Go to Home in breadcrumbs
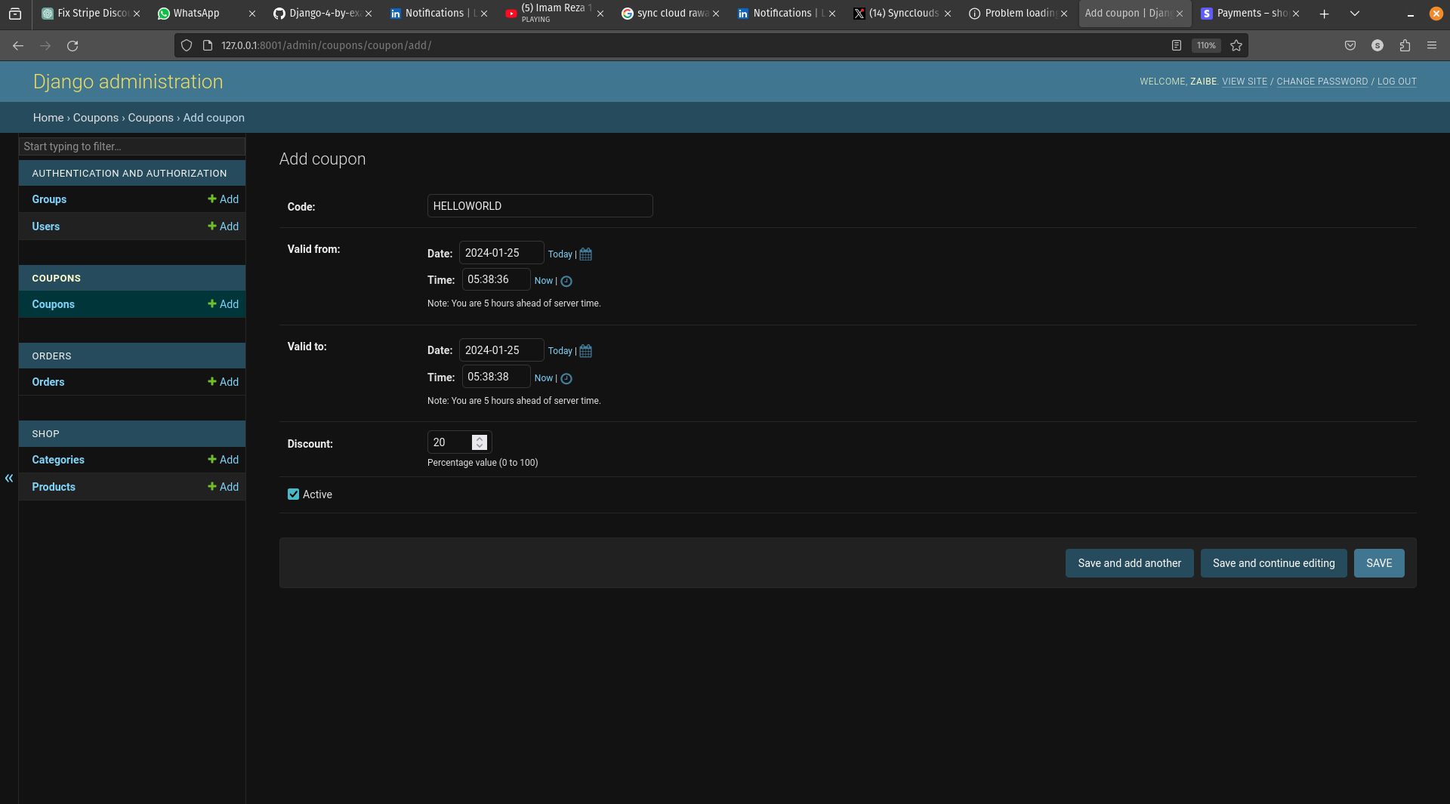This screenshot has height=804, width=1450. (x=48, y=118)
